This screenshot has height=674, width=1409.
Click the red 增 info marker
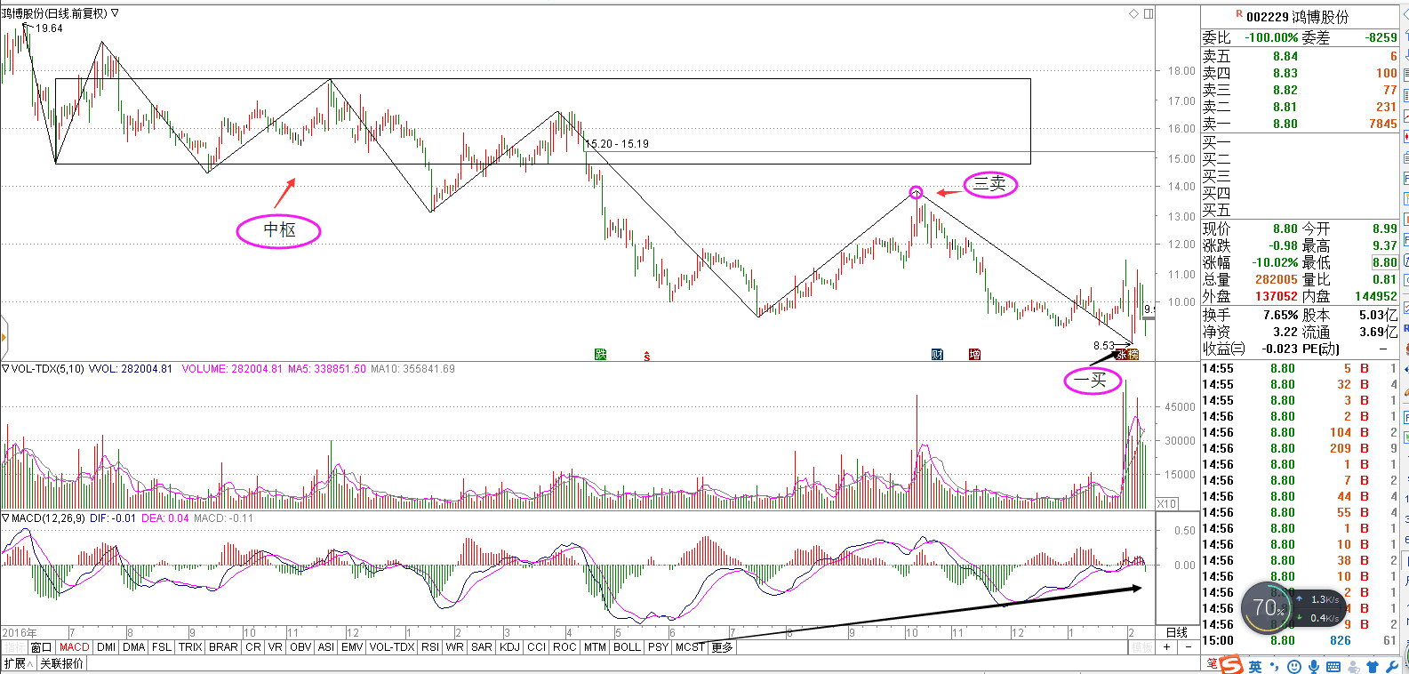click(x=974, y=355)
